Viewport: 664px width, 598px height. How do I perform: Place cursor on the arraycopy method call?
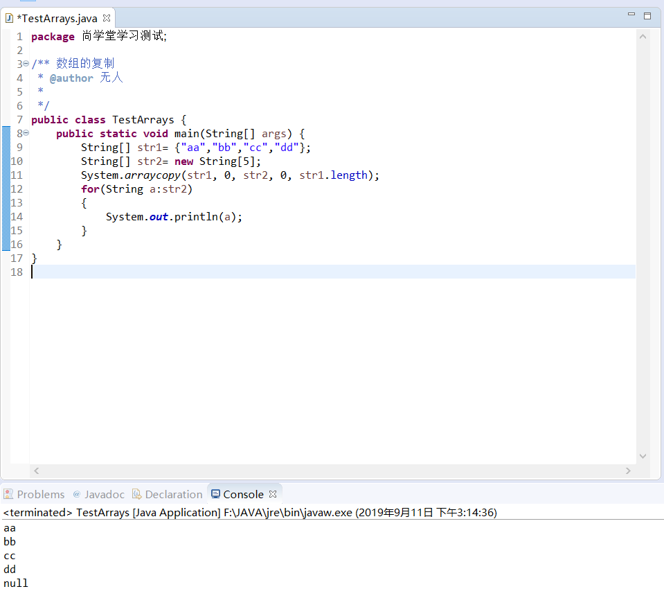152,175
